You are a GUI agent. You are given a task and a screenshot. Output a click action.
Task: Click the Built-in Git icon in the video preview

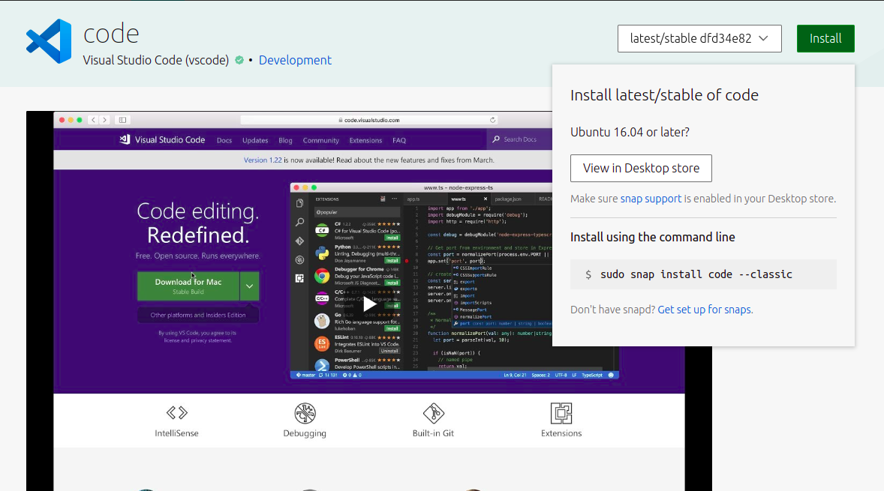pyautogui.click(x=433, y=413)
